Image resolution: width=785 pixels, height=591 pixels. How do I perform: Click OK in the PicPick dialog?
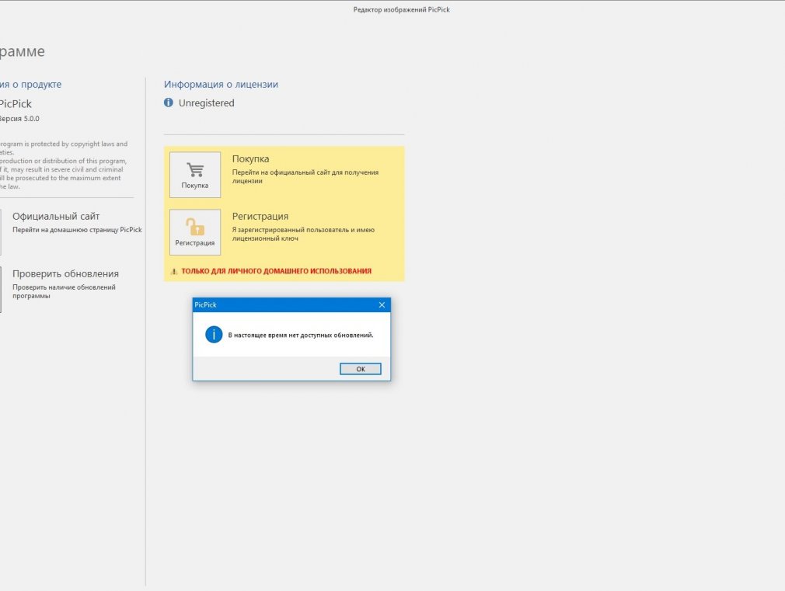pyautogui.click(x=361, y=369)
